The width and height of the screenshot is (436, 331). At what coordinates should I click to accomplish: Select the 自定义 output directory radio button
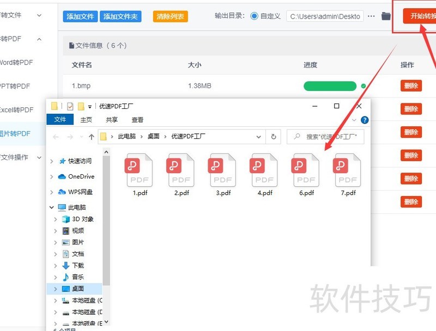255,16
